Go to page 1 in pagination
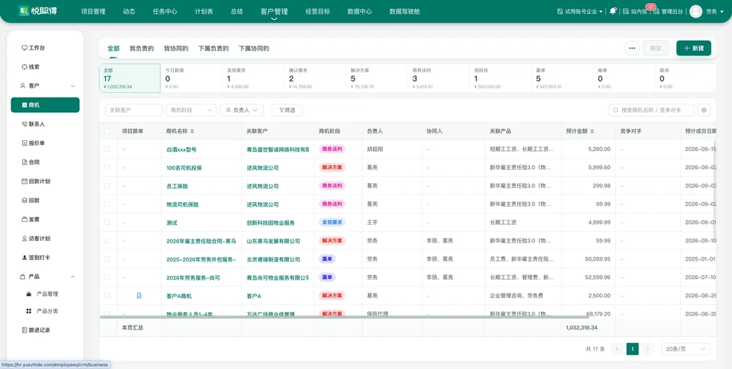 pos(632,349)
